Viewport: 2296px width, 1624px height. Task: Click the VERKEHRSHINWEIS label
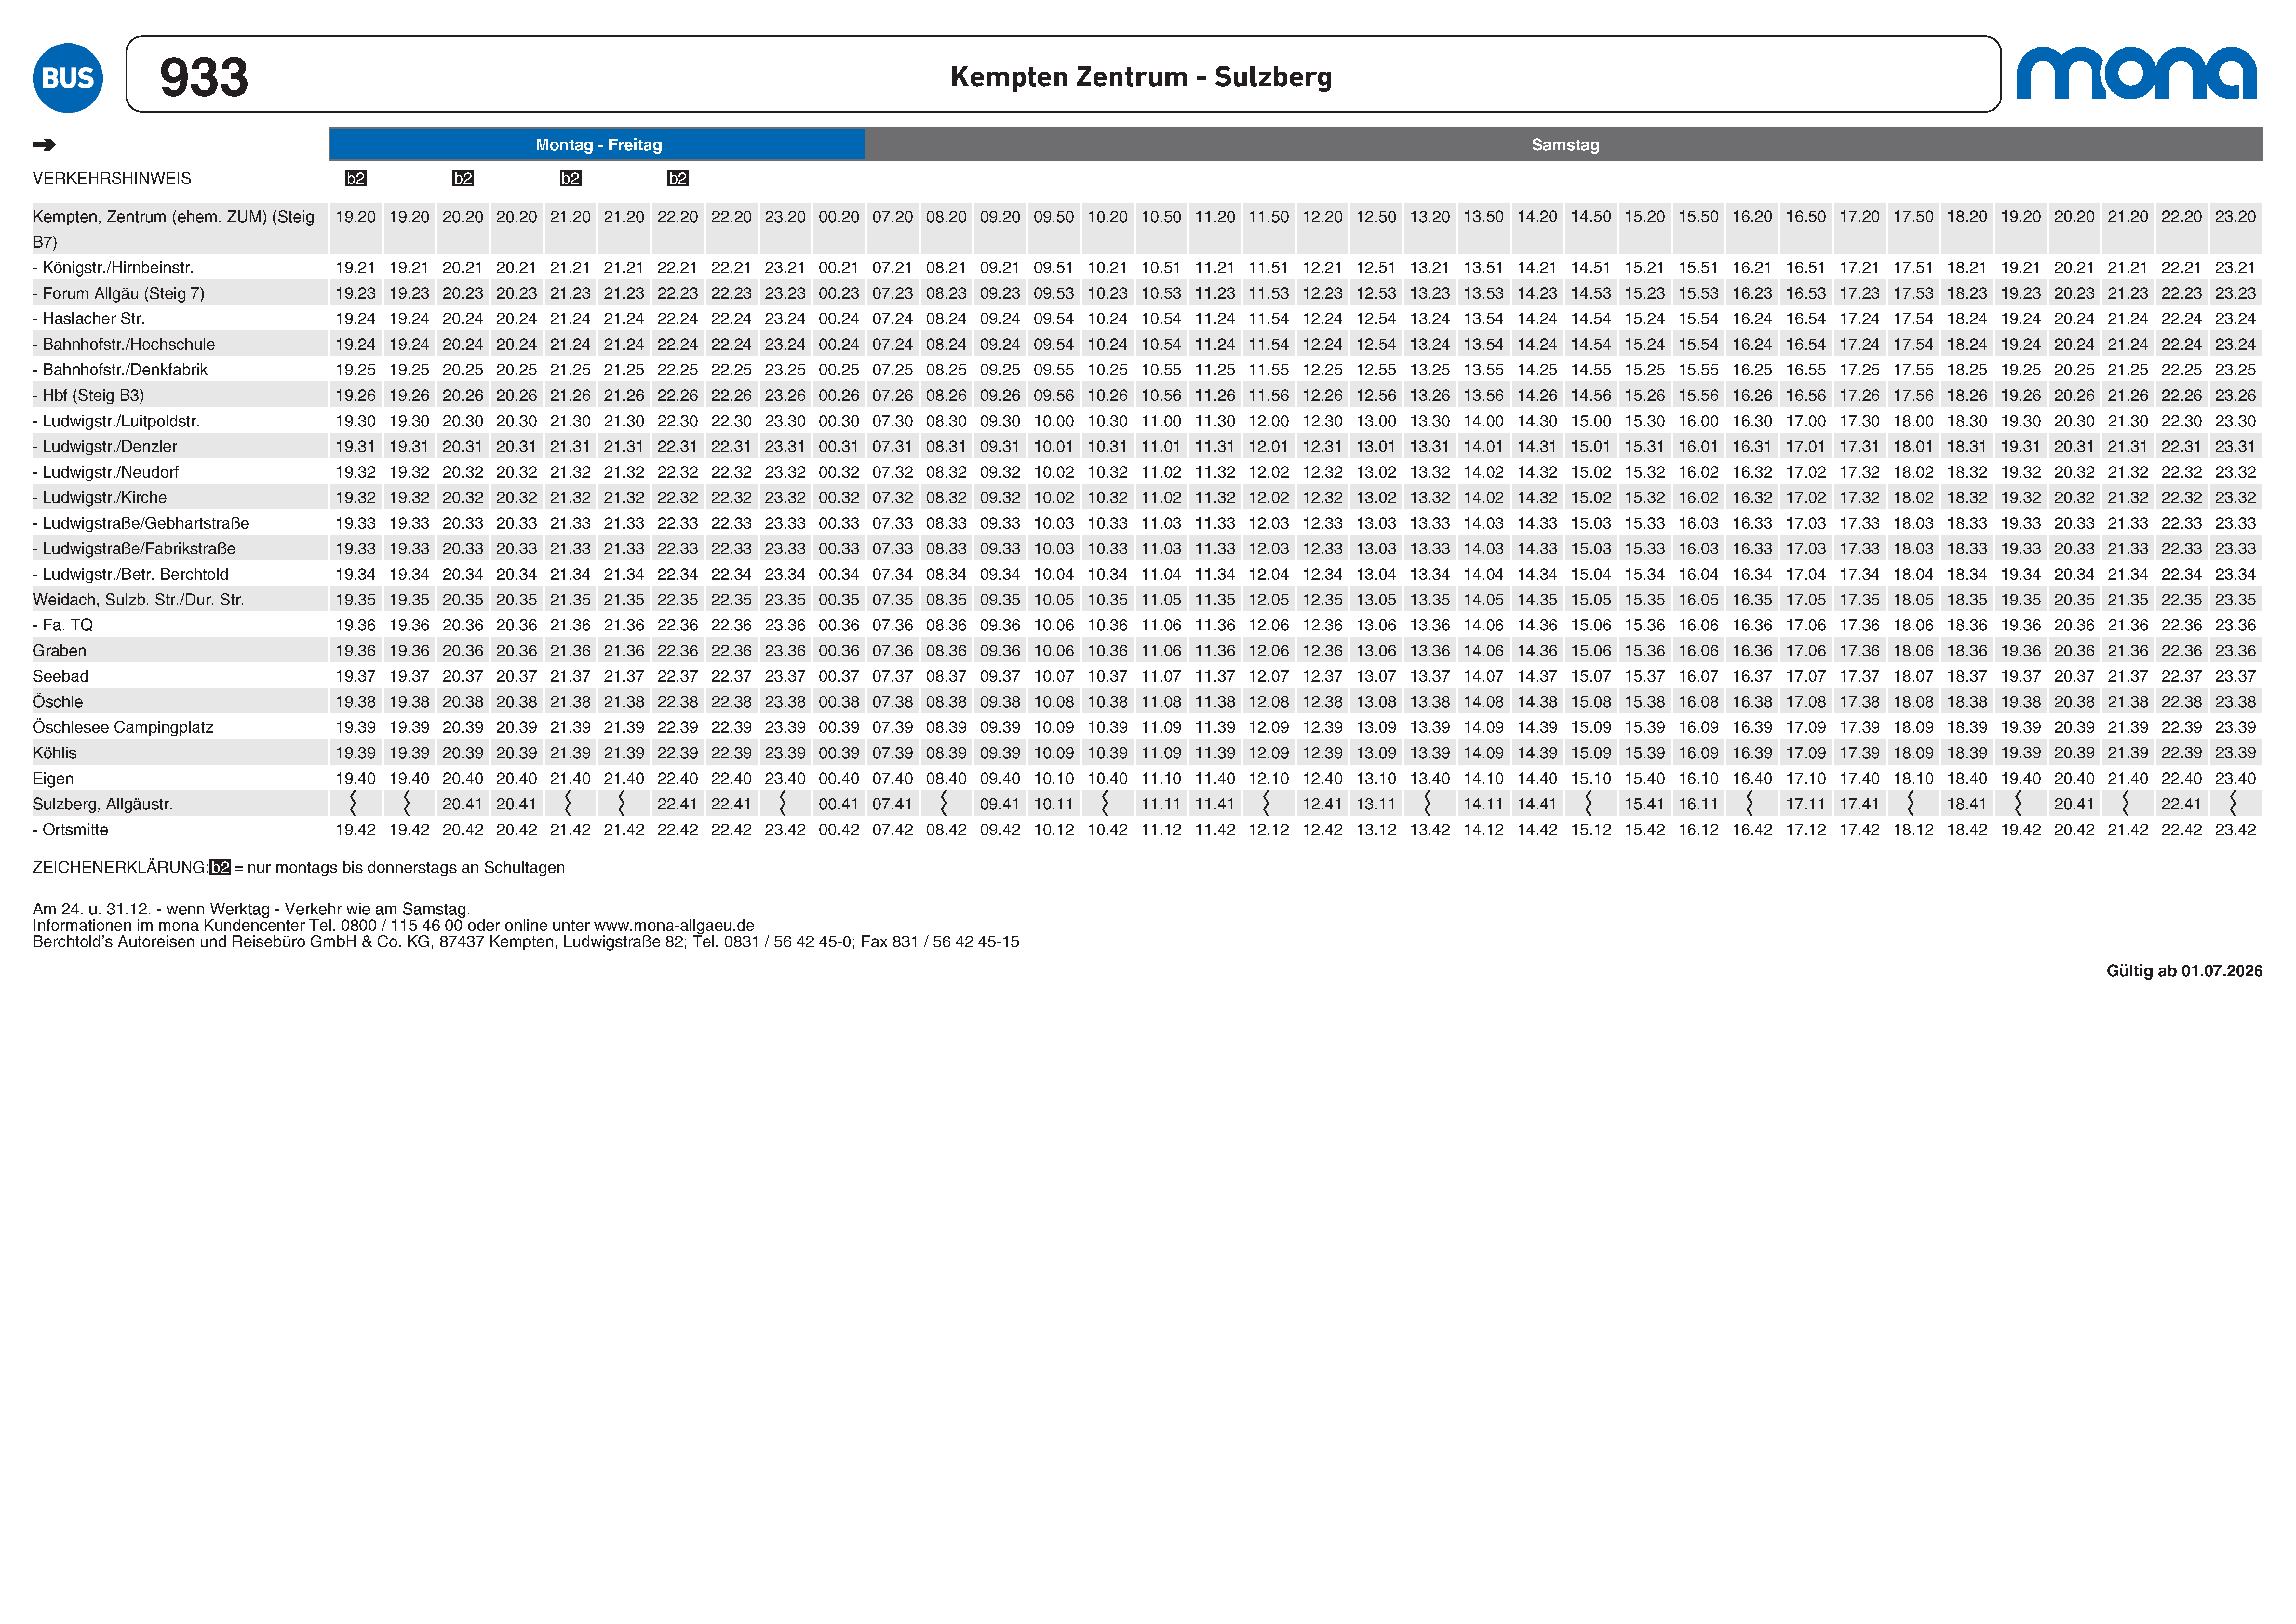112,178
